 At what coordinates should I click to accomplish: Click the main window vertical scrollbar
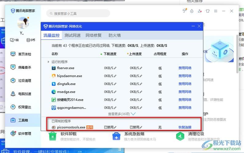pos(238,54)
